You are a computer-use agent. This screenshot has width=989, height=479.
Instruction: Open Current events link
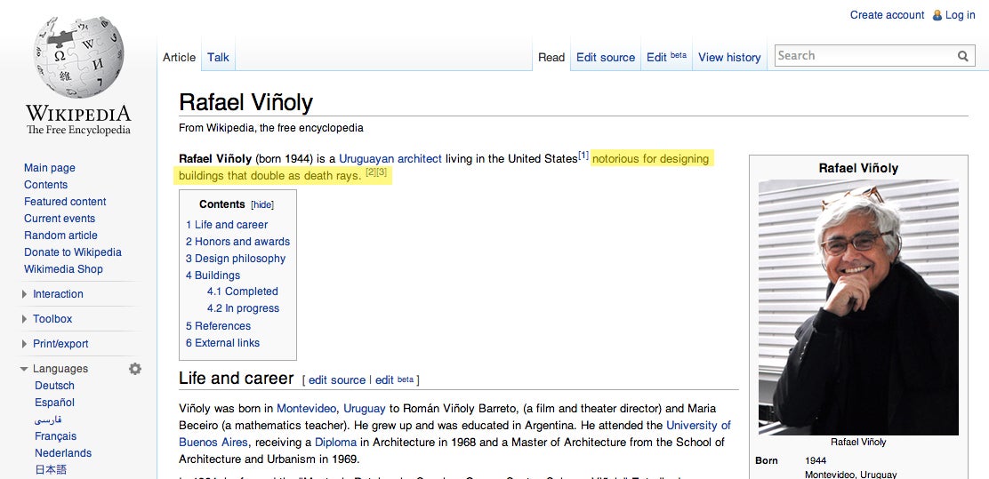tap(60, 219)
